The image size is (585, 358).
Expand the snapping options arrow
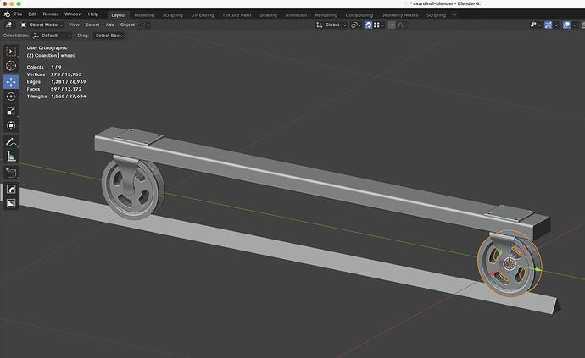click(x=382, y=25)
